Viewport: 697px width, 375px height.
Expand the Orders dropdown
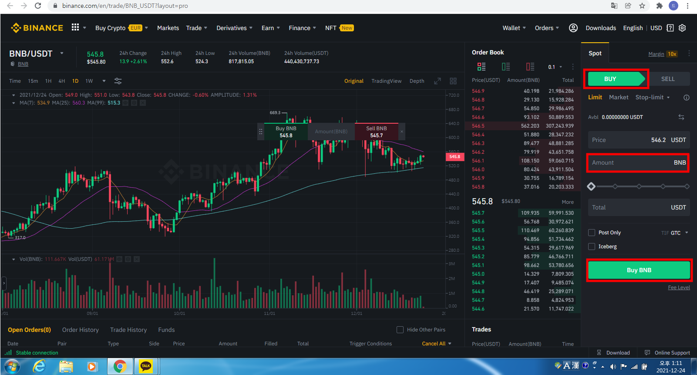547,28
